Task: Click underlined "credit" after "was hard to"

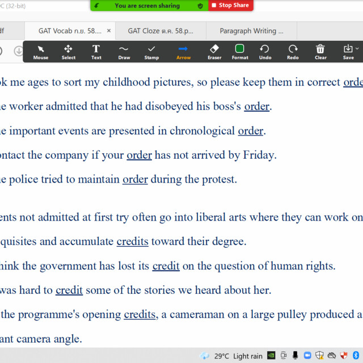Action: click(69, 290)
